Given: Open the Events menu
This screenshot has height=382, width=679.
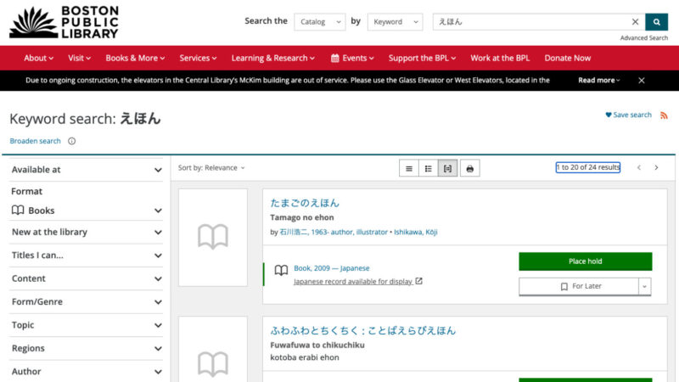Looking at the screenshot, I should coord(352,58).
